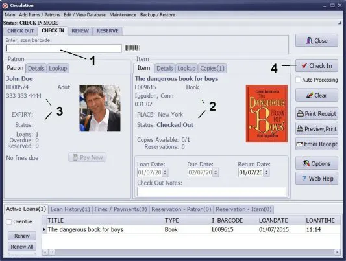The image size is (346, 261).
Task: Click the row indicator arrow in loans grid
Action: pos(44,229)
